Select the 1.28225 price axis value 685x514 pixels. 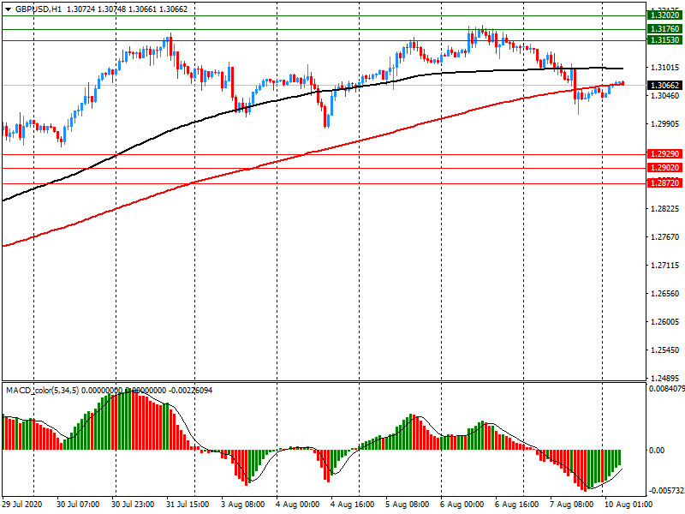click(665, 208)
